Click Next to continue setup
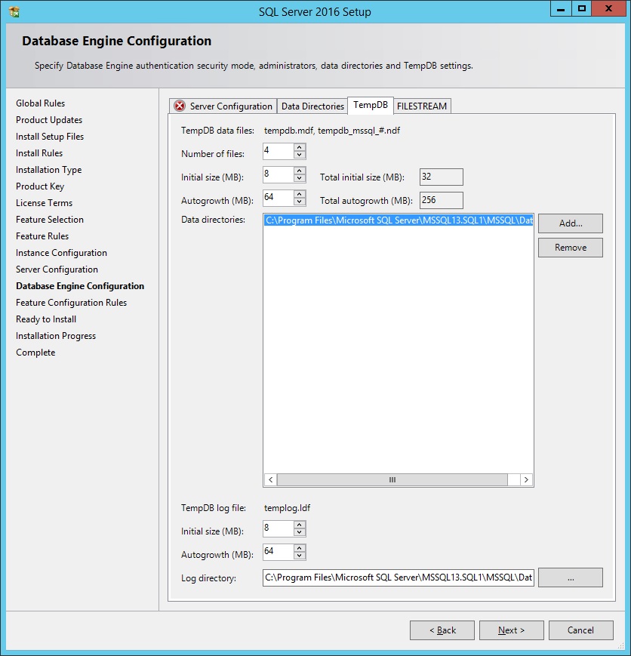Screen dimensions: 631x656 (511, 630)
